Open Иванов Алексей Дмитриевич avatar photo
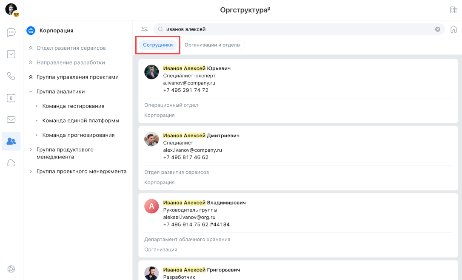Screen dimensions: 462x280 click(151, 139)
